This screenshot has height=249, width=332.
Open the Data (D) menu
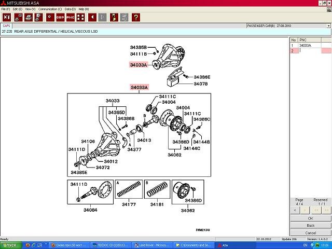[70, 9]
